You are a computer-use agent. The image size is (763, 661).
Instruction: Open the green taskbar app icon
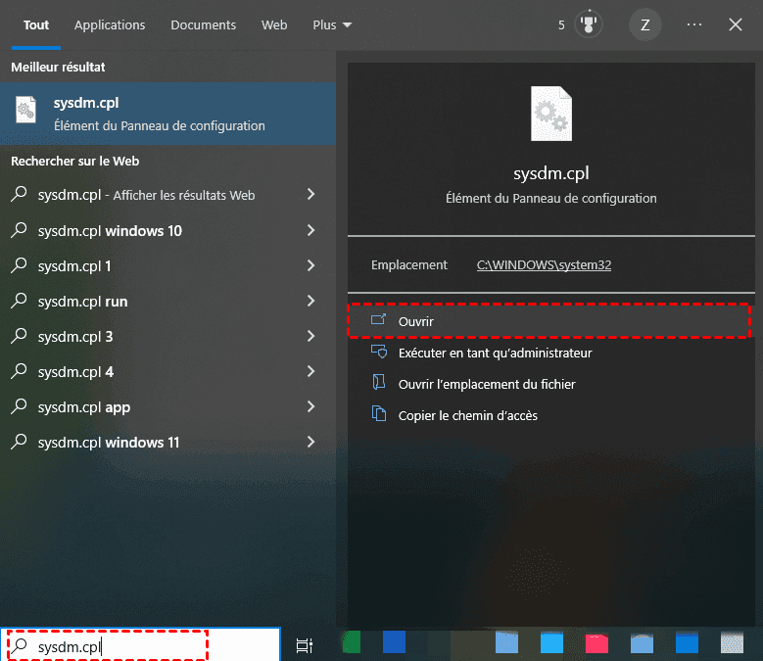coord(352,641)
